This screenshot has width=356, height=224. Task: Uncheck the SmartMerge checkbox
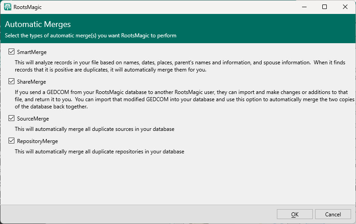coord(11,52)
